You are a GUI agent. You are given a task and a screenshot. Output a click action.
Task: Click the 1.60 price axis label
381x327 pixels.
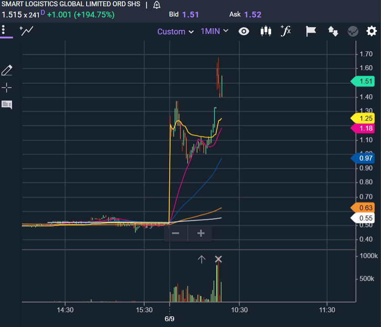coord(366,68)
